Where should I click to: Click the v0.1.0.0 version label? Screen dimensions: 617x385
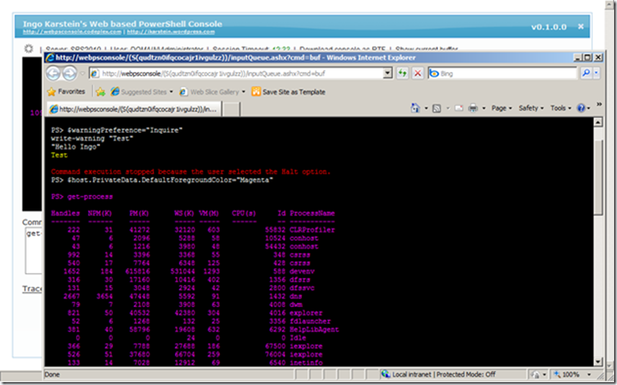click(549, 27)
